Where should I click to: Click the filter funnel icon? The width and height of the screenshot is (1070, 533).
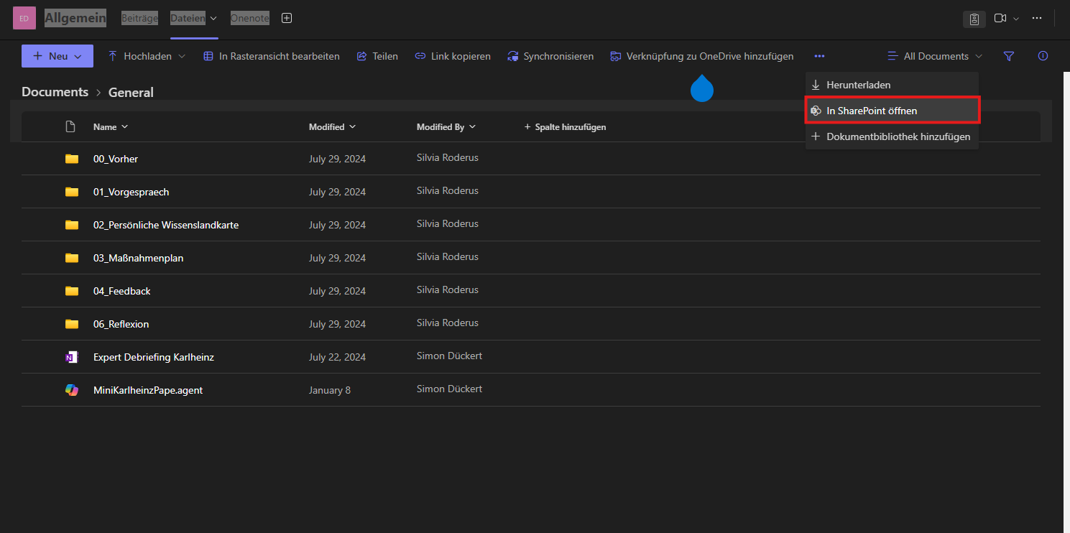pos(1008,56)
